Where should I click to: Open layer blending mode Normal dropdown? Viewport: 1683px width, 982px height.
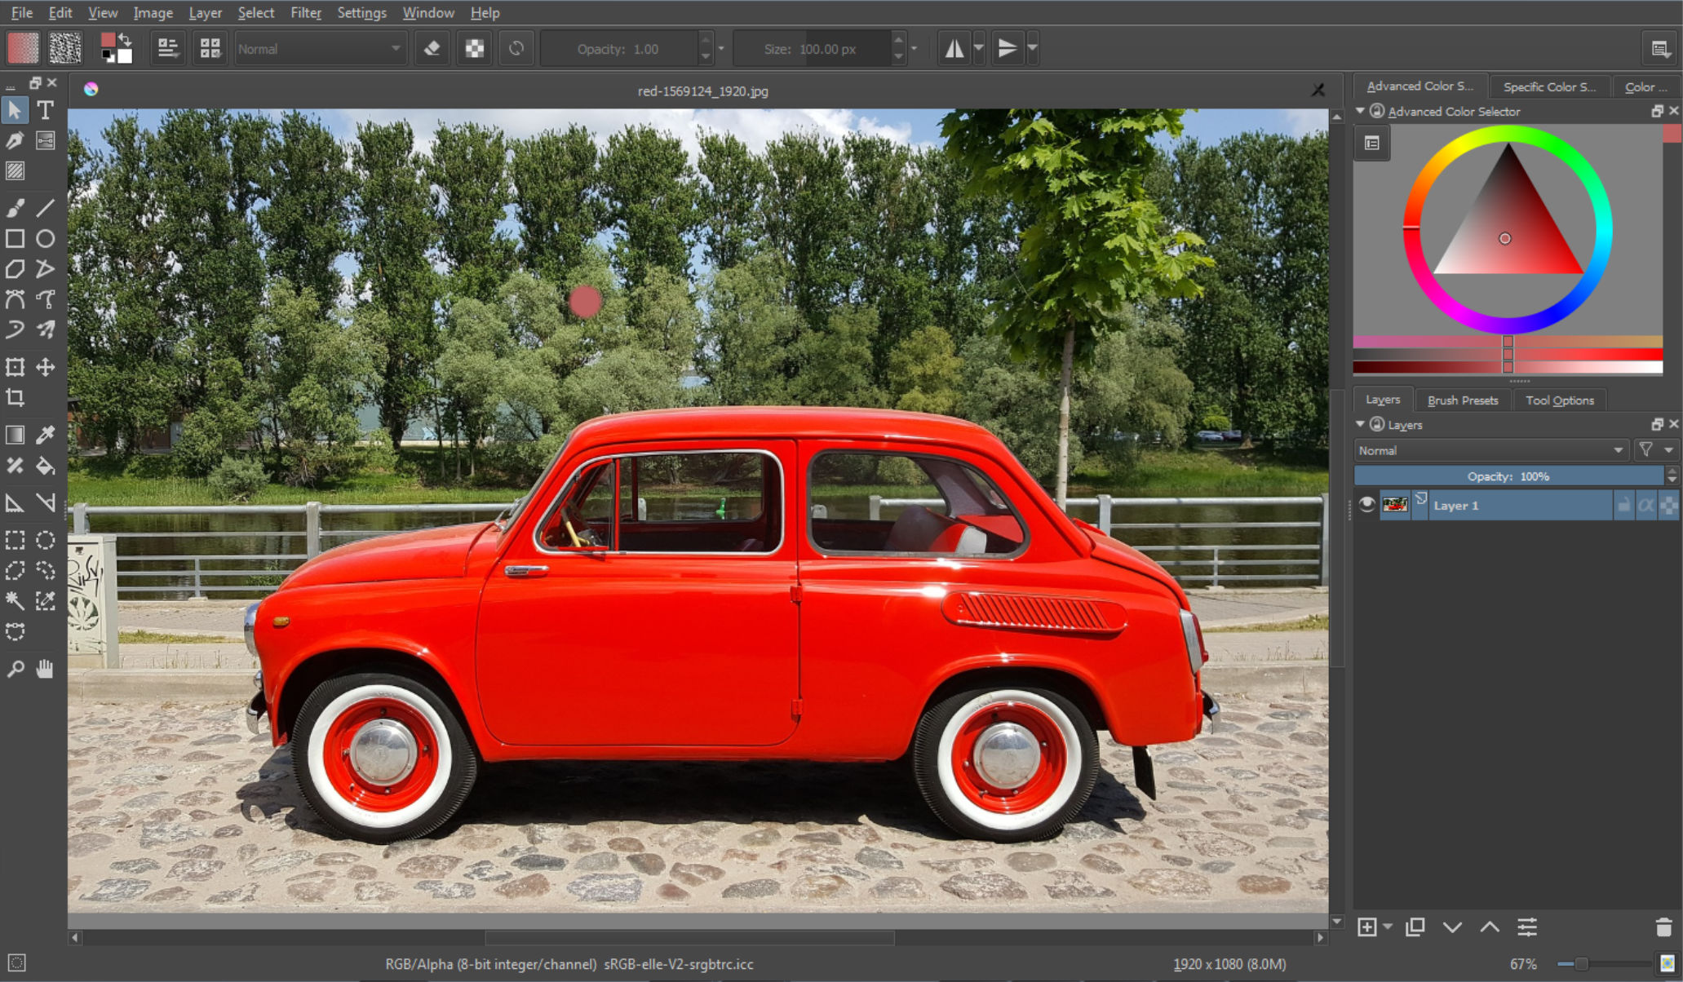(1490, 450)
